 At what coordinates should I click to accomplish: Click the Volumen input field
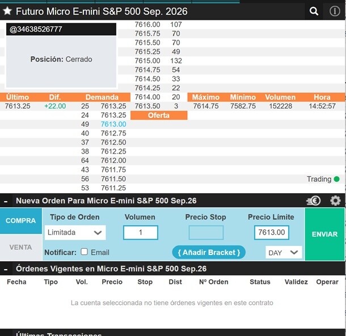point(141,232)
